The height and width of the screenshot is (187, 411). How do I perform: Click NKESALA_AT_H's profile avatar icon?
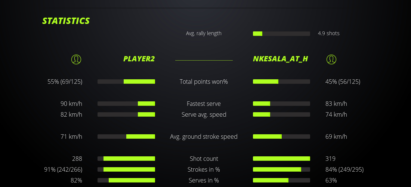[331, 59]
